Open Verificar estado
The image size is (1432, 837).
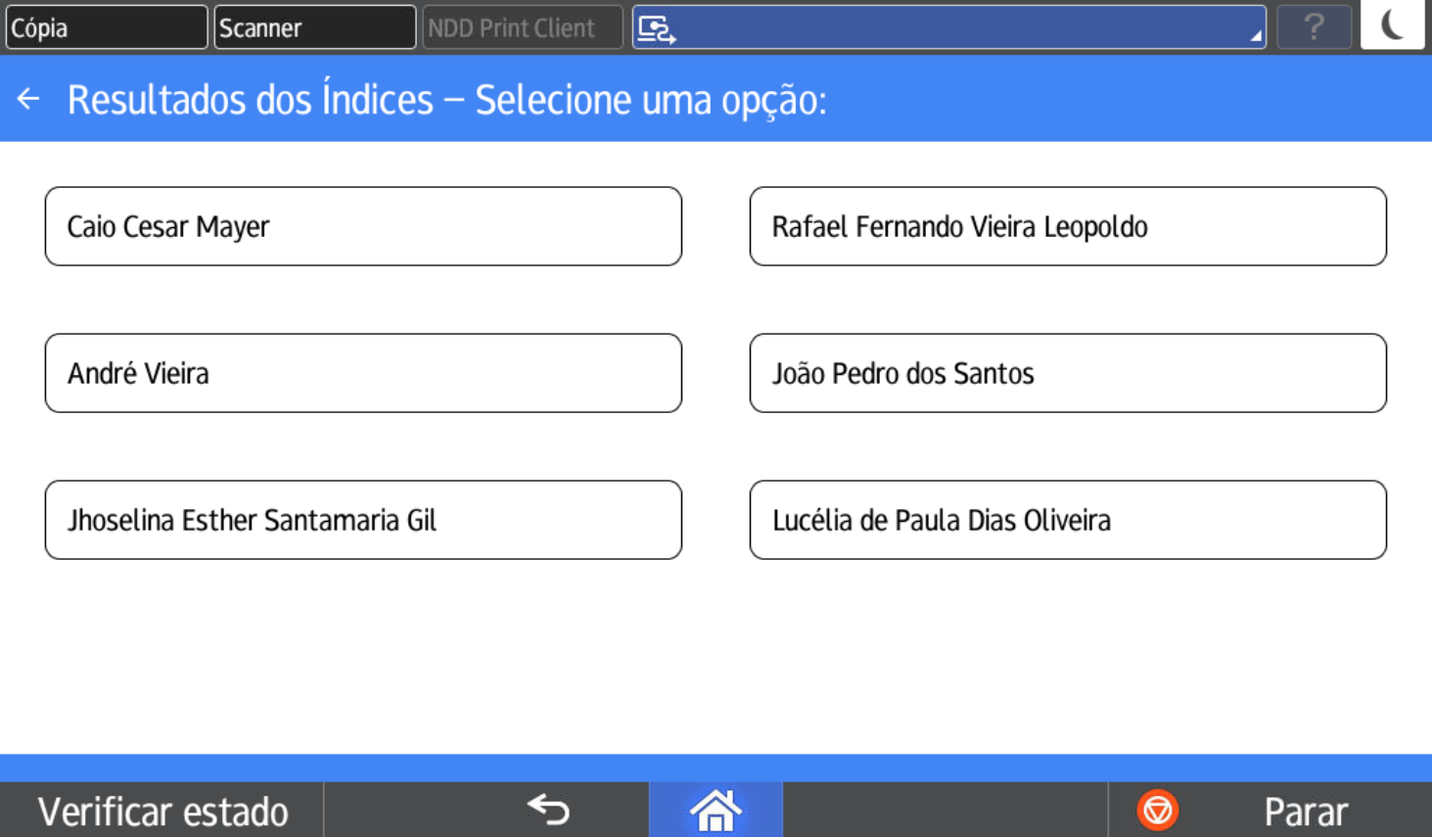pos(162,811)
